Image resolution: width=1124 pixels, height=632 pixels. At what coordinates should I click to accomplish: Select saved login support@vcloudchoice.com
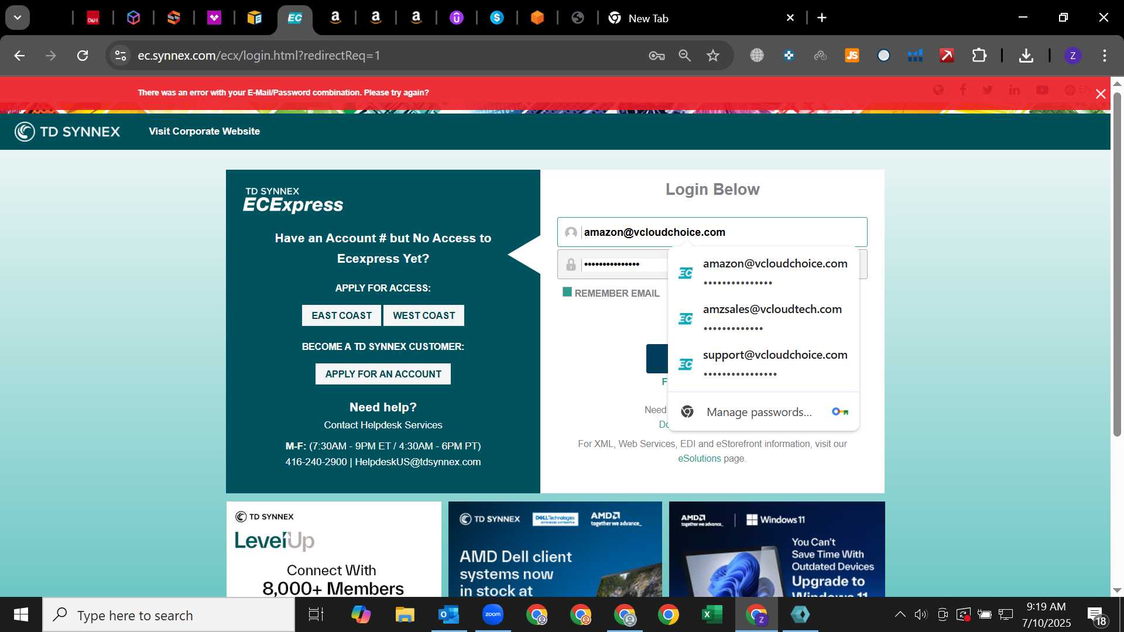(763, 363)
